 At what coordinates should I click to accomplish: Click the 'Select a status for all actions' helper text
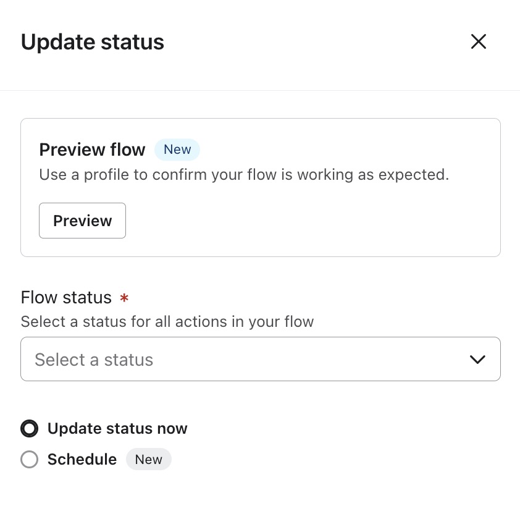pyautogui.click(x=167, y=321)
